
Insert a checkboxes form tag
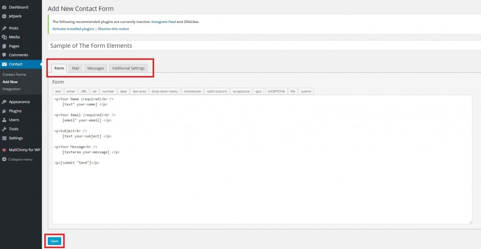click(x=192, y=91)
